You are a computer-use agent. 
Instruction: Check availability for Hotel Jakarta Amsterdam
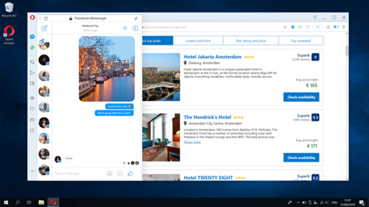[x=301, y=97]
